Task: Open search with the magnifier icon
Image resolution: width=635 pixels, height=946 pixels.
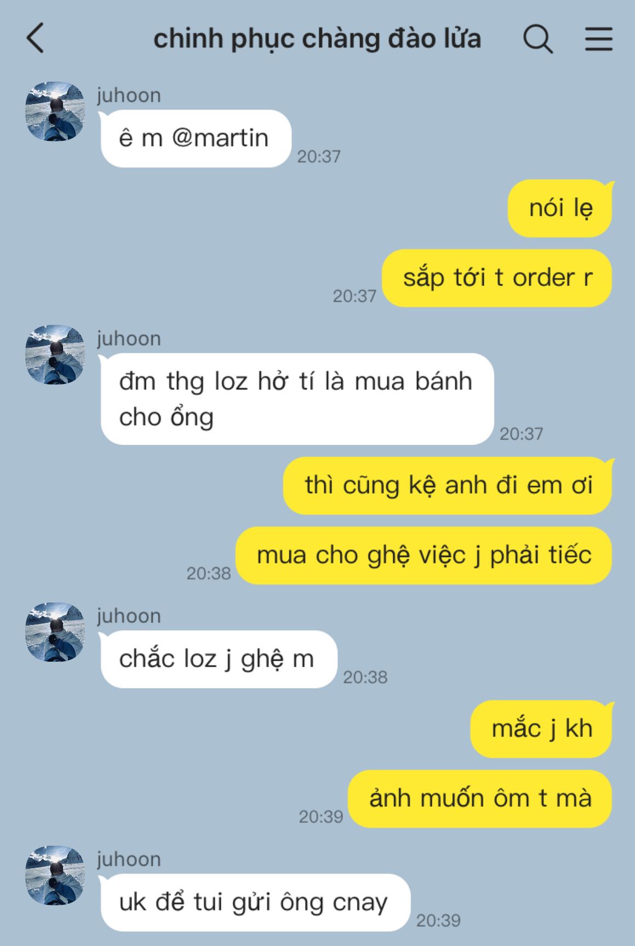Action: click(x=538, y=39)
